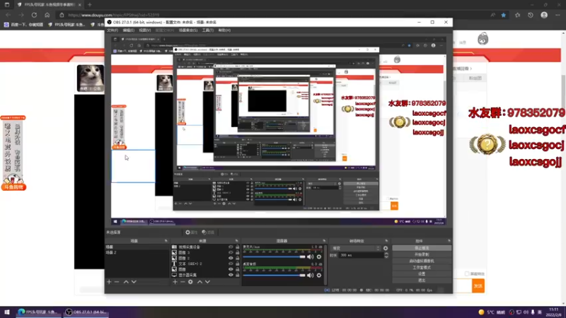This screenshot has height=318, width=566.
Task: Open the 帮助(H) menu in OBS
Action: (x=224, y=30)
